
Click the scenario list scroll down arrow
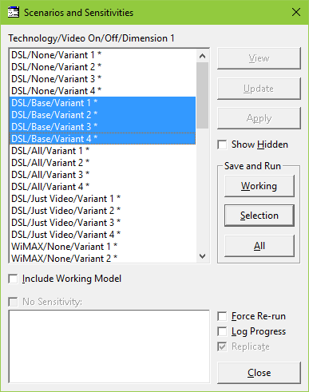click(202, 256)
